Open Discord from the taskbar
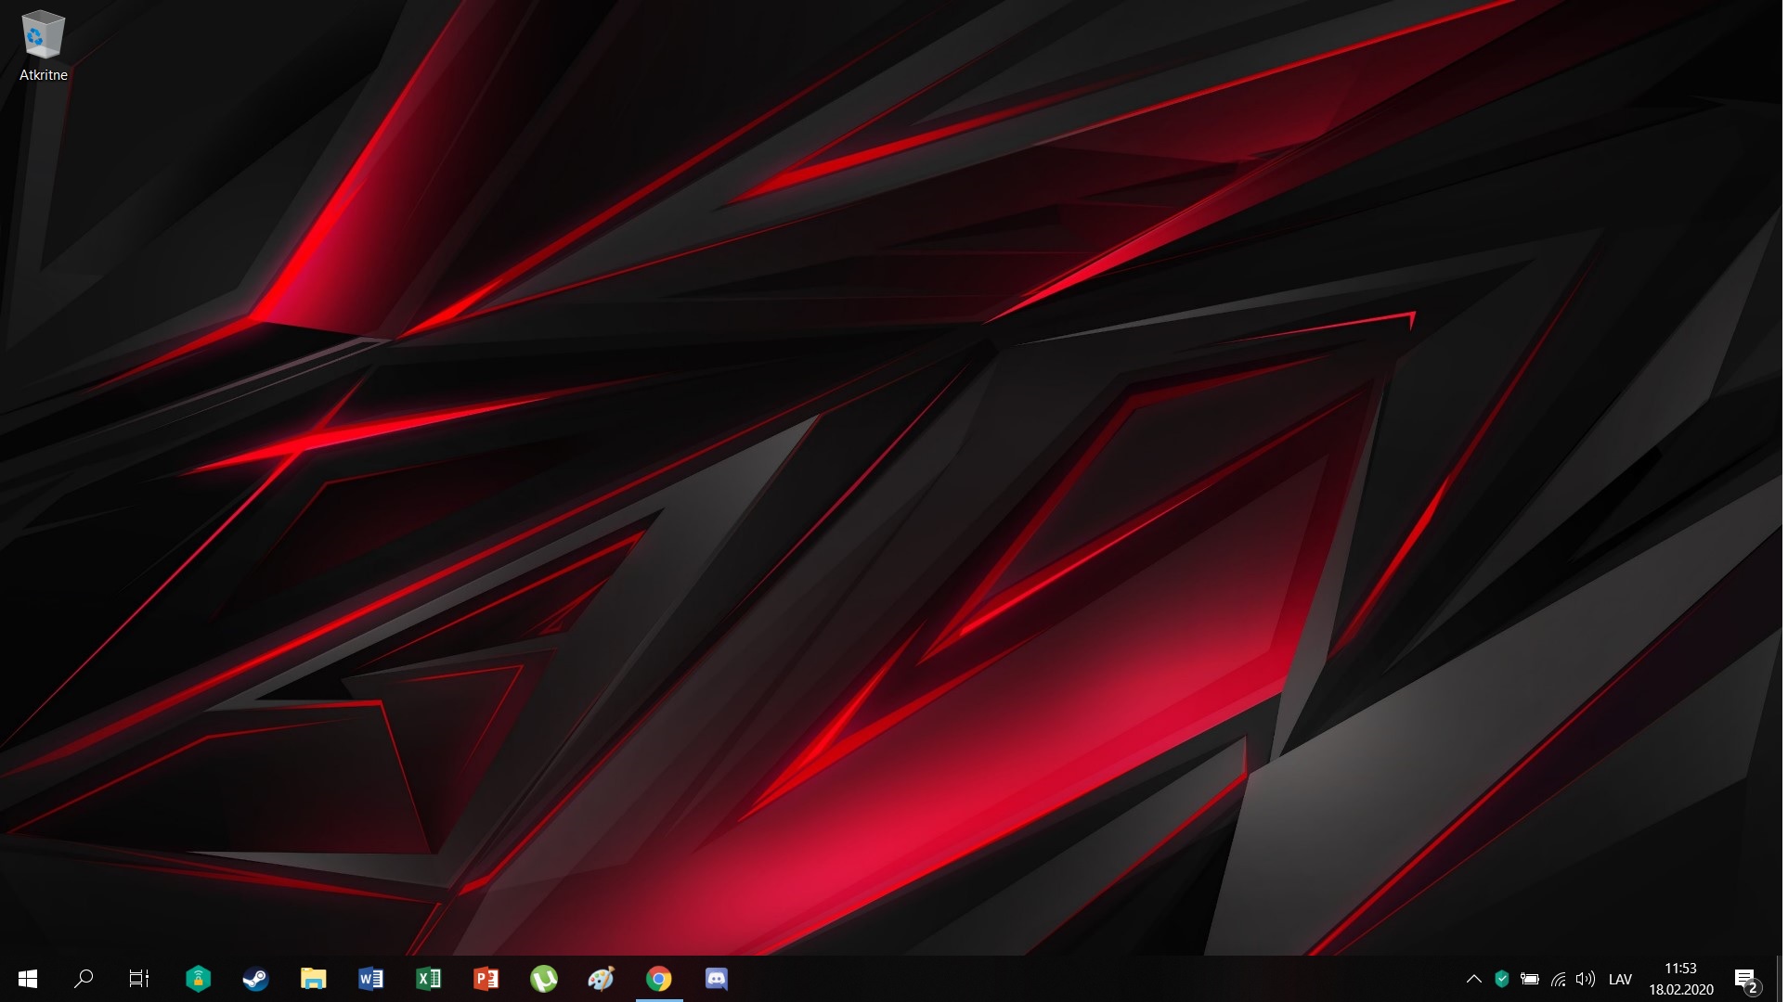The image size is (1788, 1002). [717, 979]
